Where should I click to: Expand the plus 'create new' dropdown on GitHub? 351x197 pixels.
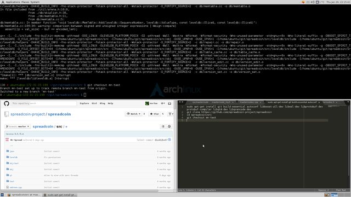point(163,103)
